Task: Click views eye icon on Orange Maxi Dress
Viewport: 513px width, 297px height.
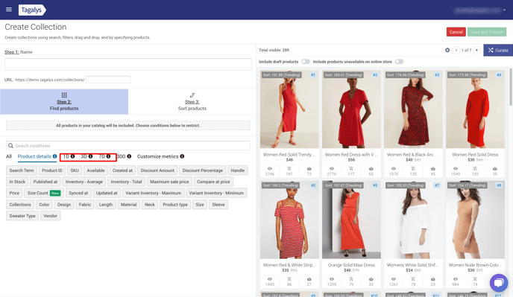Action: [331, 279]
